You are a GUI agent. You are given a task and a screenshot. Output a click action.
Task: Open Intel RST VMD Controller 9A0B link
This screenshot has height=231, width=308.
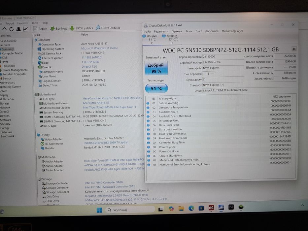104,183
